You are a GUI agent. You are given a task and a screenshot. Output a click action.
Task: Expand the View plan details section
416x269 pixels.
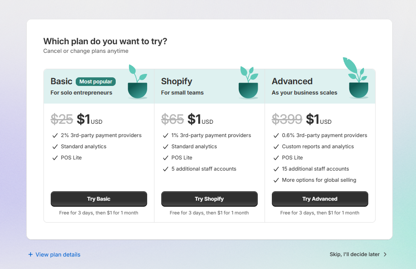pyautogui.click(x=54, y=254)
